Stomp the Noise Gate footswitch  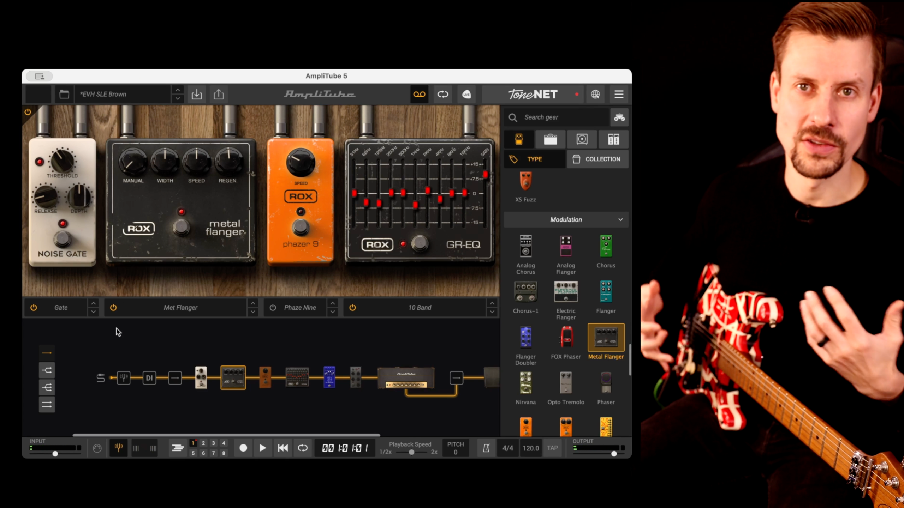pyautogui.click(x=63, y=240)
